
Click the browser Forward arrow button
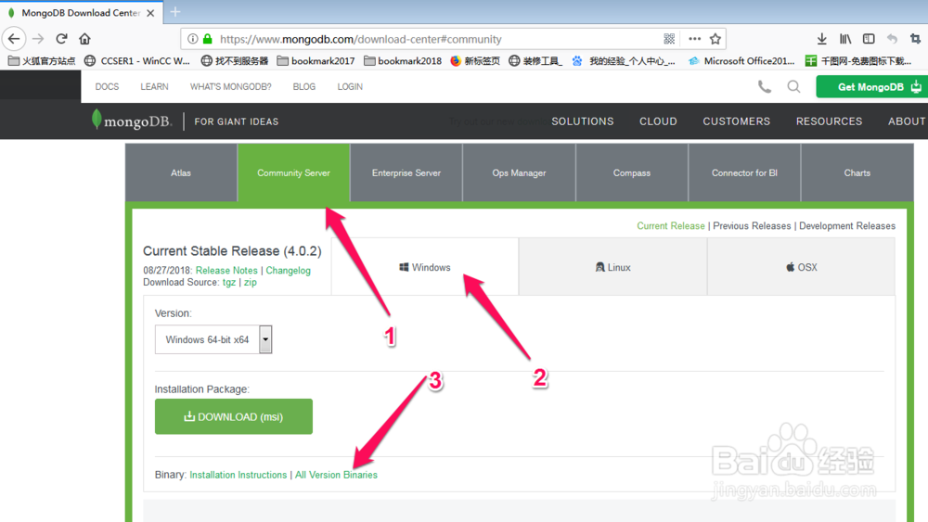(38, 39)
